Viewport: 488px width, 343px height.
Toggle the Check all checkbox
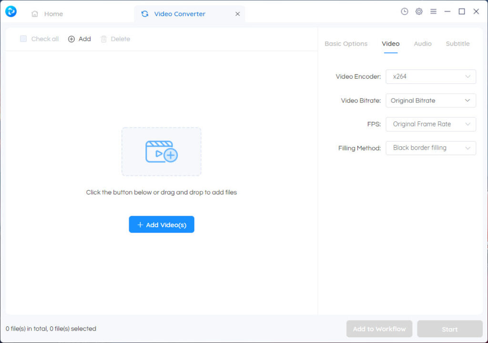coord(23,39)
